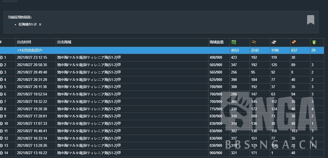Click the green repair bucket column icon
This screenshot has width=328, height=158.
click(x=314, y=42)
